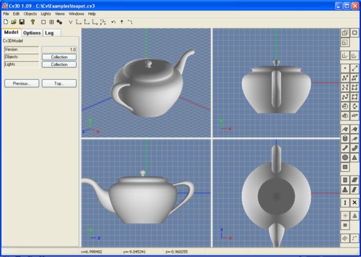Viewport: 361px width, 257px height.
Task: Save the model with the floppy disk icon
Action: tap(22, 22)
